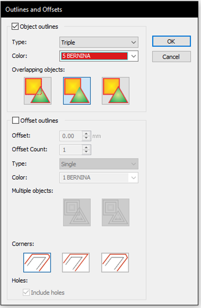Open the Triple outline type dropdown

[x=99, y=42]
